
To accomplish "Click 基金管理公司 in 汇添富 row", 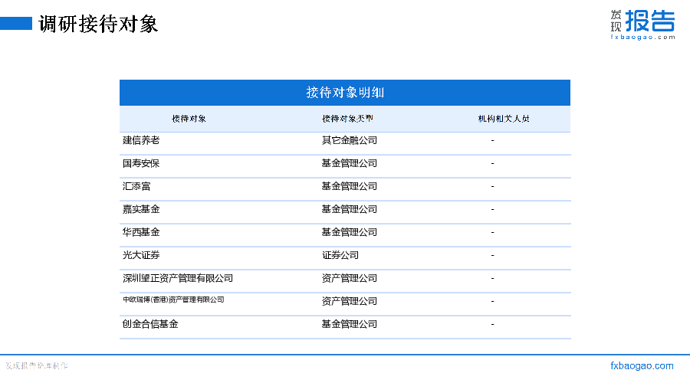I will 350,186.
